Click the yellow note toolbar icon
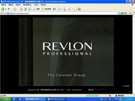The width and height of the screenshot is (135, 101). coord(75,9)
